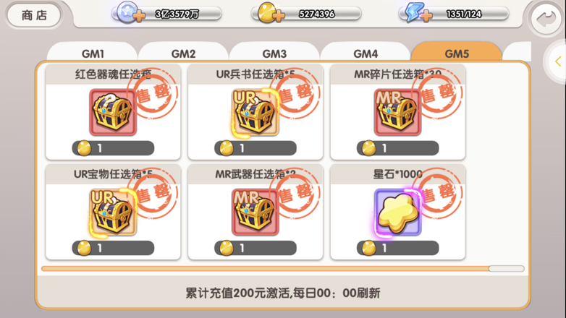
Task: Select the UR military book chest icon
Action: point(255,112)
